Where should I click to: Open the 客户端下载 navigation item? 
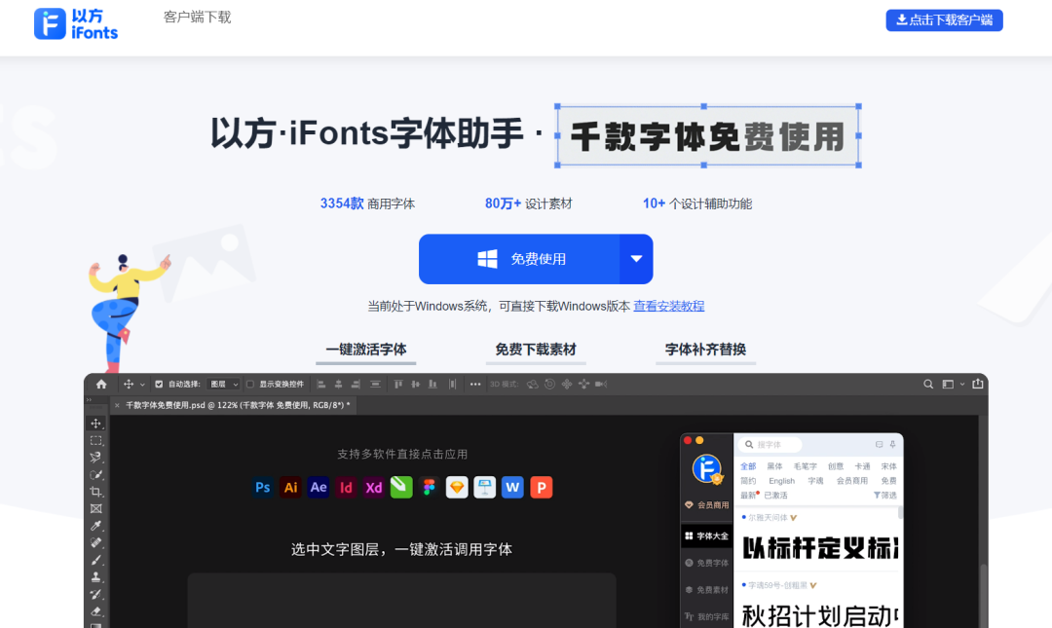pyautogui.click(x=197, y=18)
